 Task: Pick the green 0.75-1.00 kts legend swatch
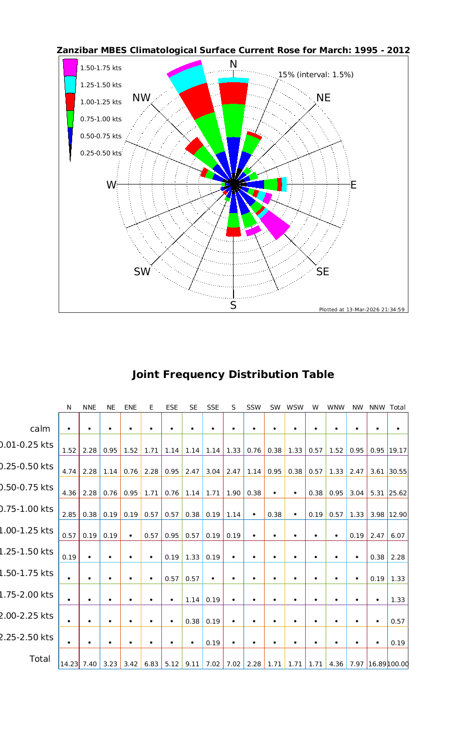pyautogui.click(x=70, y=119)
